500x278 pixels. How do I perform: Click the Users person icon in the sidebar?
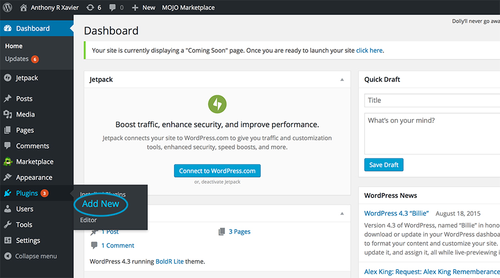(x=8, y=209)
